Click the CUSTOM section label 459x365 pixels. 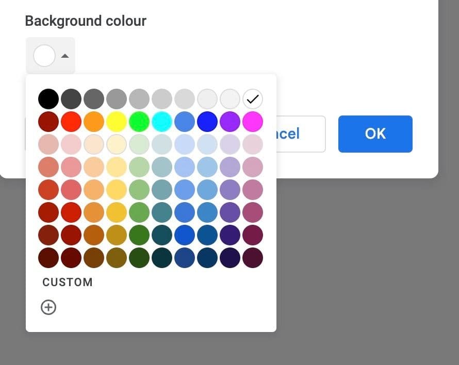(x=68, y=283)
